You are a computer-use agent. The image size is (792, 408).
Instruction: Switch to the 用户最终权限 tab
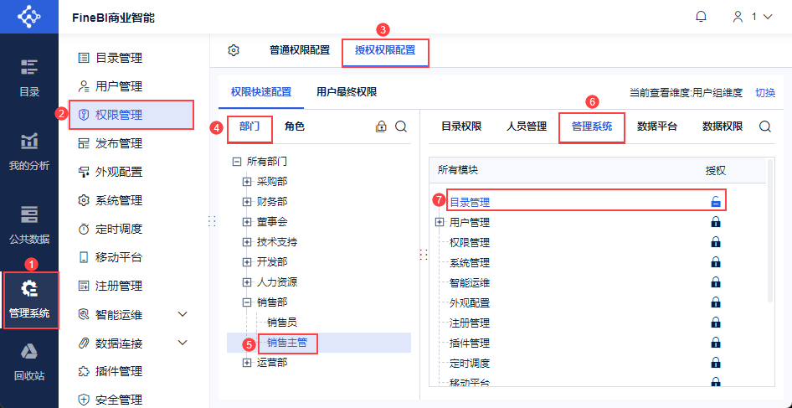pos(347,91)
